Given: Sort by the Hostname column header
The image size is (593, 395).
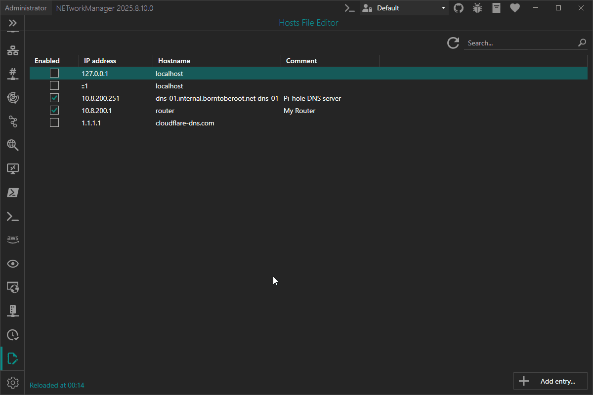Looking at the screenshot, I should (174, 61).
